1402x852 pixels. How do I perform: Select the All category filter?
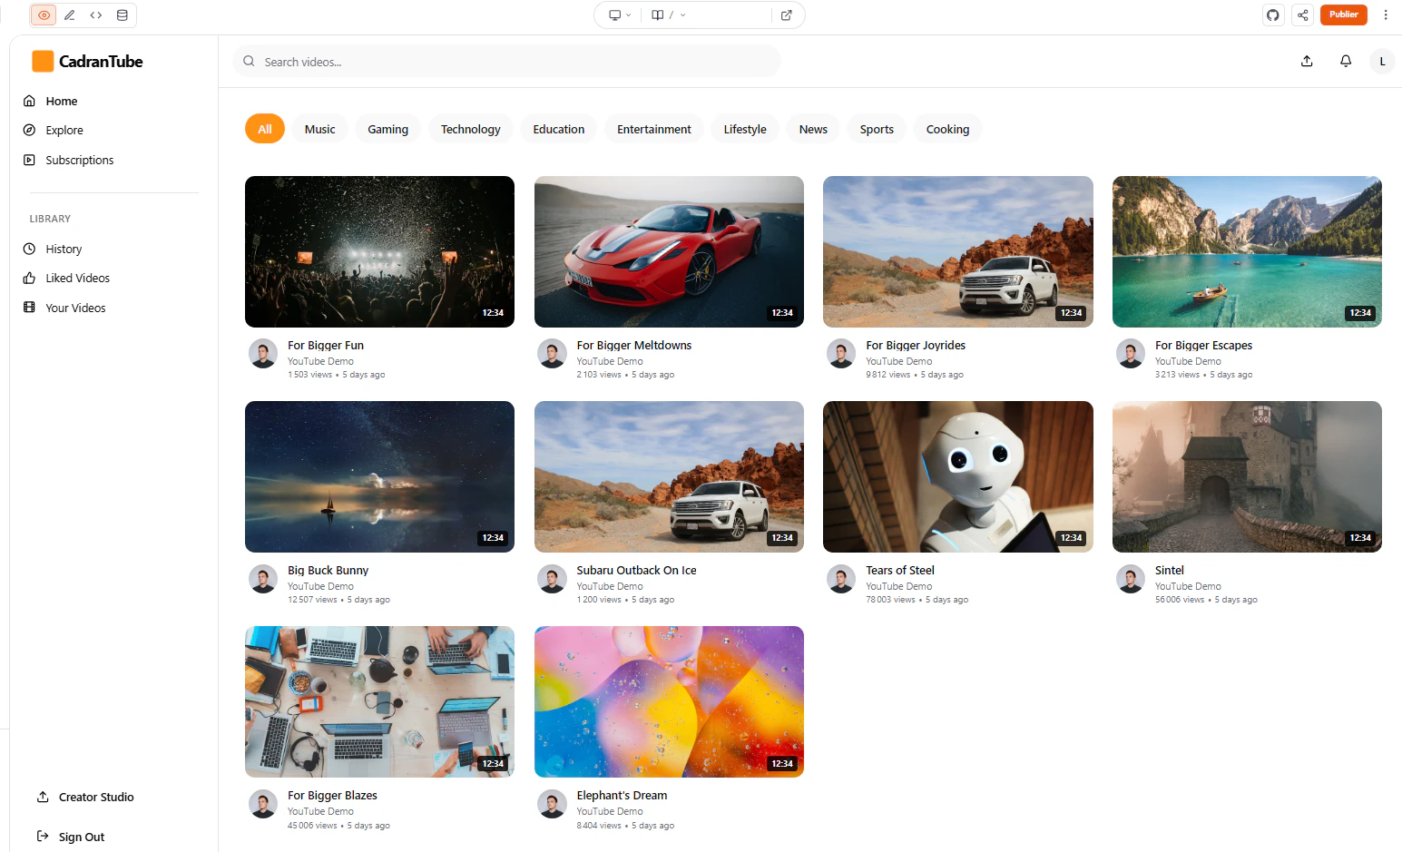pos(265,129)
